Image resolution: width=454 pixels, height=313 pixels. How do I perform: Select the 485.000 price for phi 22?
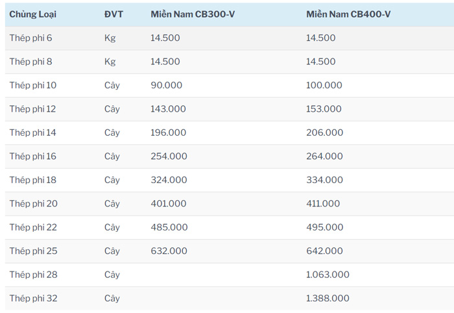tap(169, 227)
